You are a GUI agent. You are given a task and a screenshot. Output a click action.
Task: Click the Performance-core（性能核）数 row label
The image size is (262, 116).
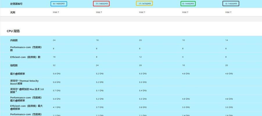coord(26,48)
